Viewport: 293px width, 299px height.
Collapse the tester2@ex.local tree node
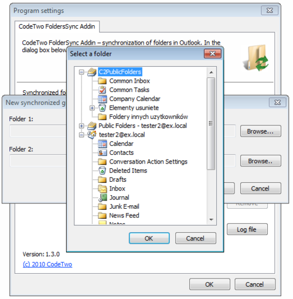click(81, 135)
